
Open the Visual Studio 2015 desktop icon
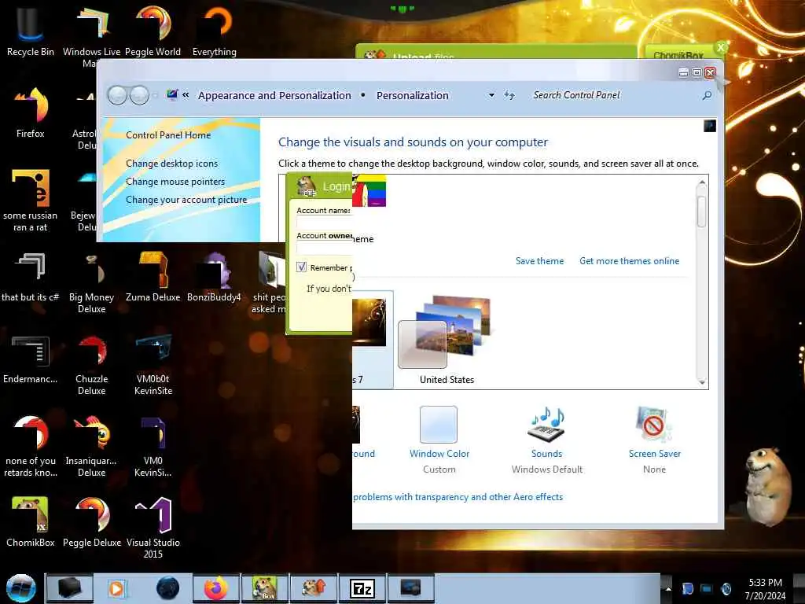pyautogui.click(x=153, y=528)
